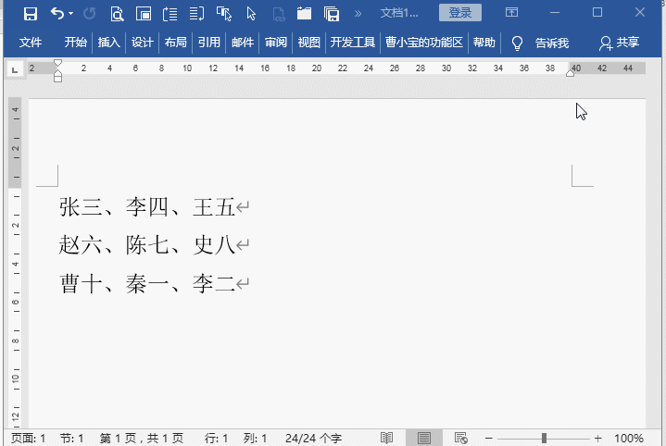Switch to the 布局 ribbon tab
Screen dimensions: 666x446
pos(175,43)
